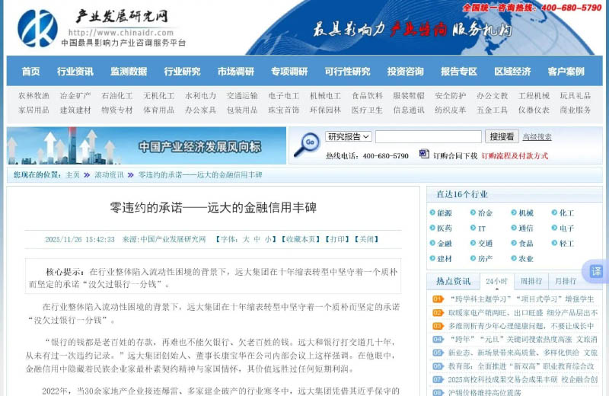This screenshot has width=609, height=396.
Task: Click the floating 译 translate icon
Action: (x=596, y=271)
